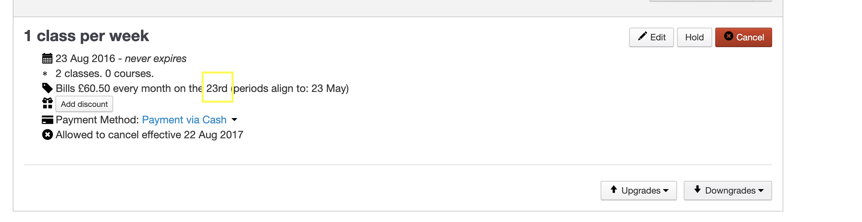
Task: Click the "1 class per week" heading
Action: tap(86, 36)
